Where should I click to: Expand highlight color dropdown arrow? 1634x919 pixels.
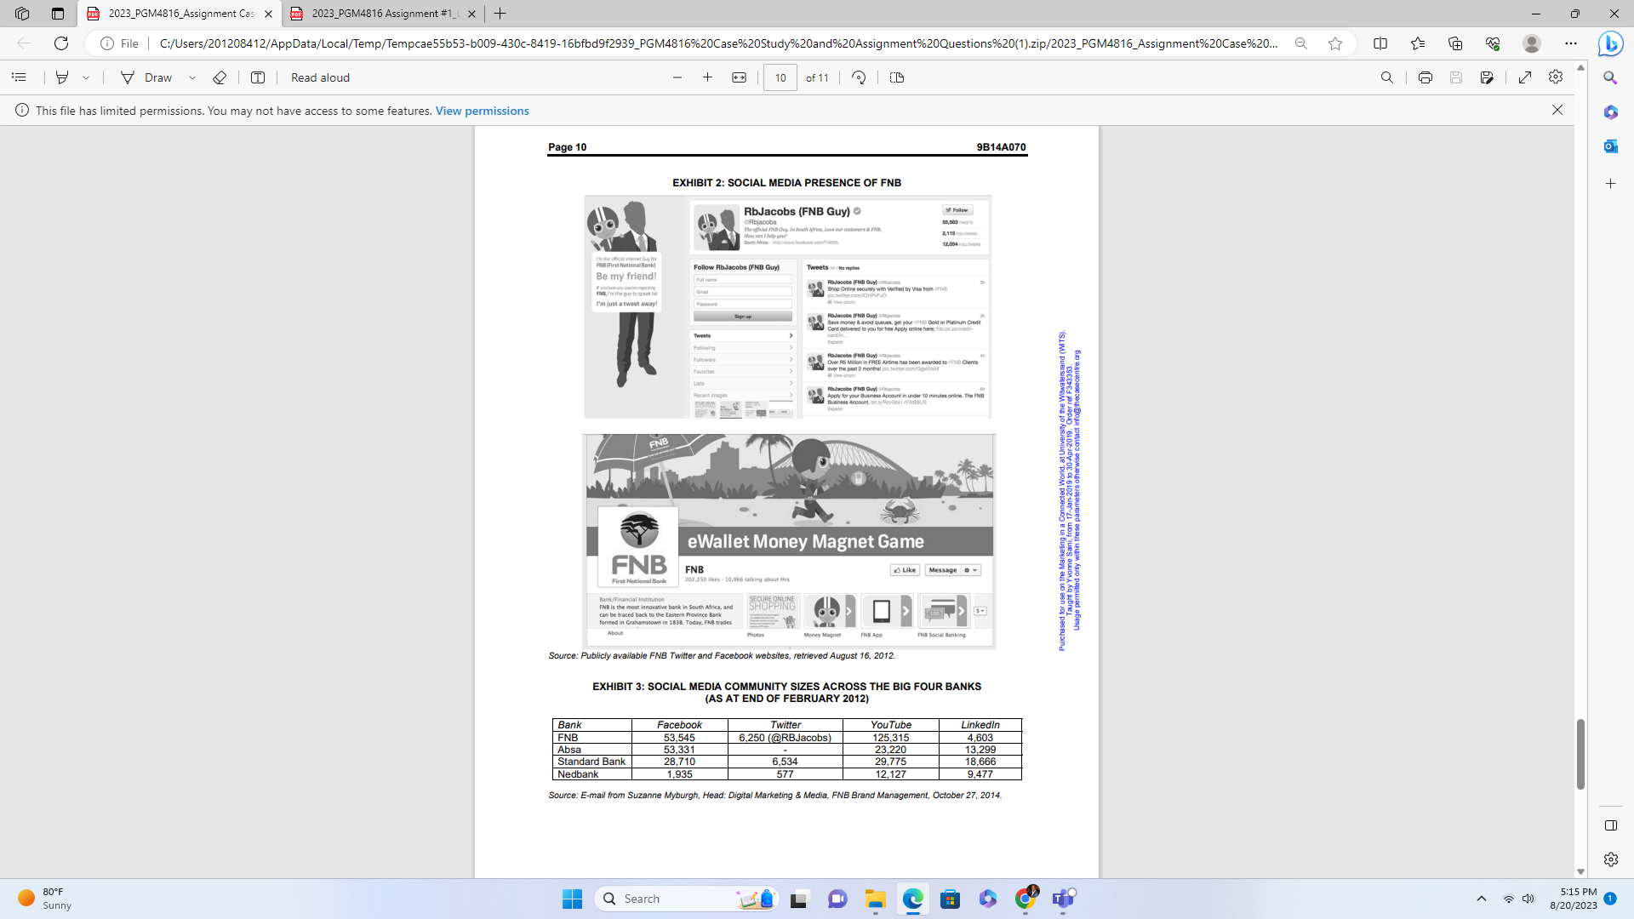86,77
